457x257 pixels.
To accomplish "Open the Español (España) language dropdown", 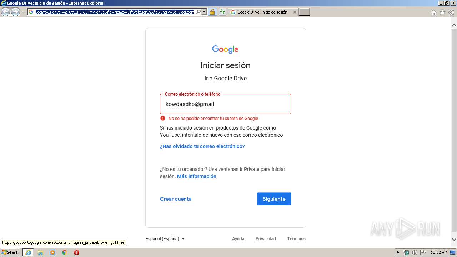I will 165,239.
